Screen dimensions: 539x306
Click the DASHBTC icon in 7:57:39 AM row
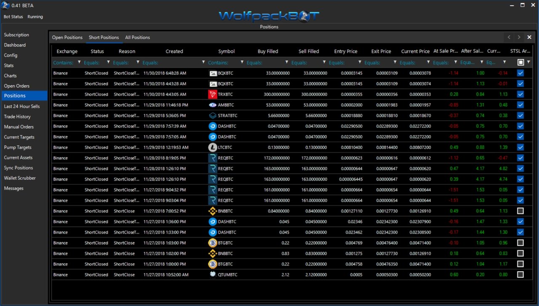pyautogui.click(x=212, y=126)
